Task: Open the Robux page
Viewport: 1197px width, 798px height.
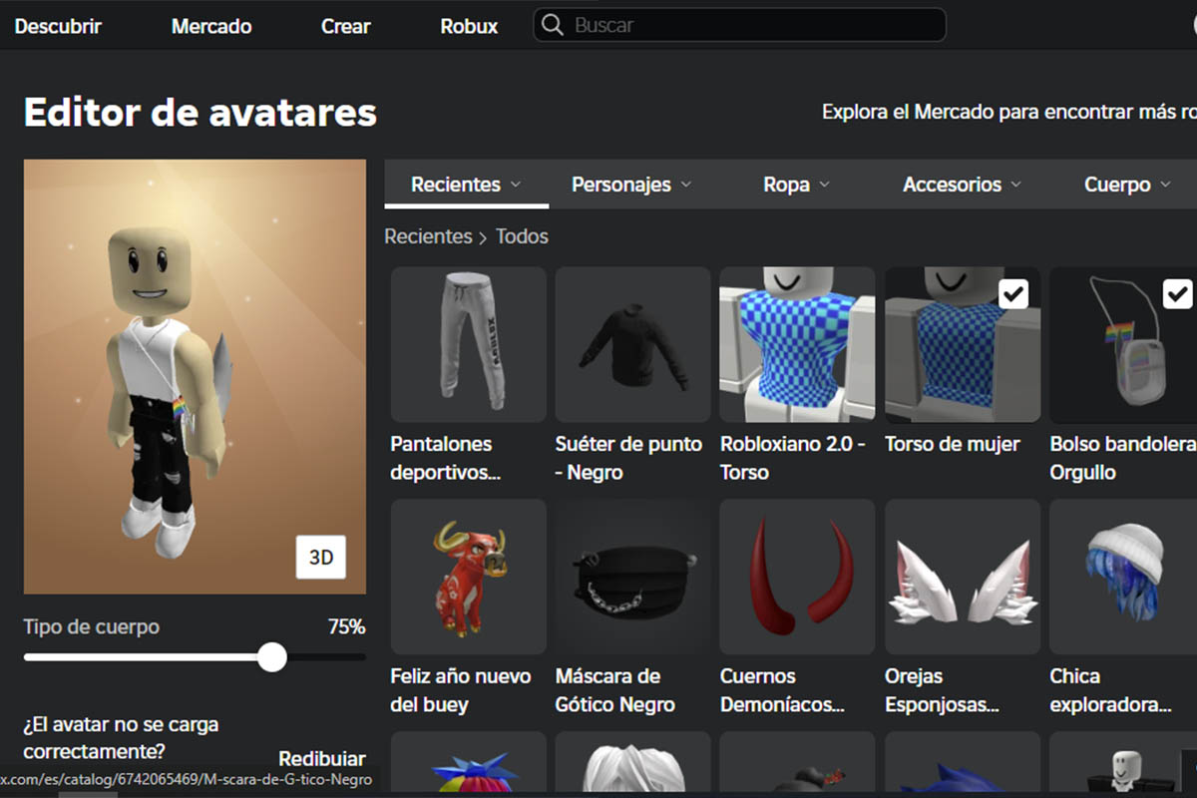Action: pos(468,26)
